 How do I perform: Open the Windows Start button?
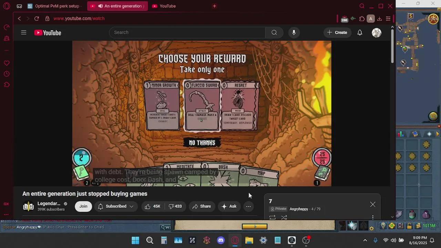coord(135,240)
